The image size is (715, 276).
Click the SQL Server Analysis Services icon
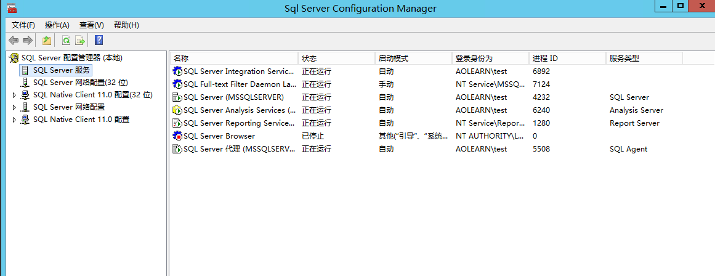(x=178, y=110)
